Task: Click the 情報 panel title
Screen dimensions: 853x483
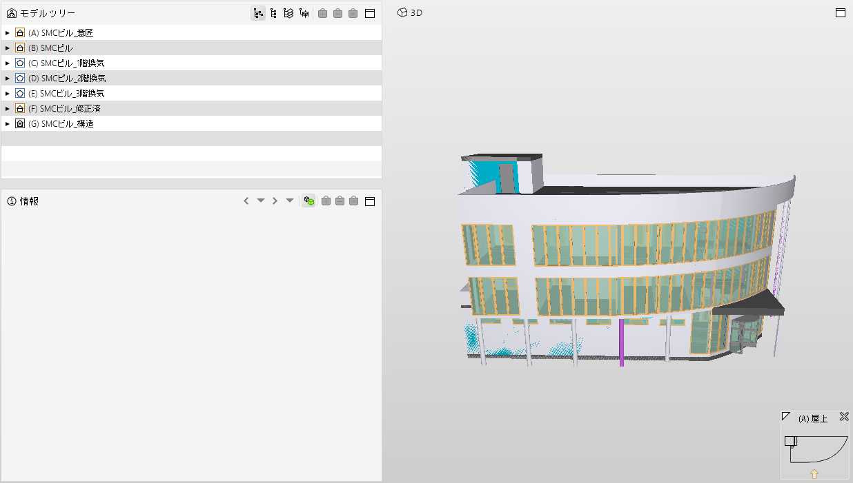Action: 29,201
